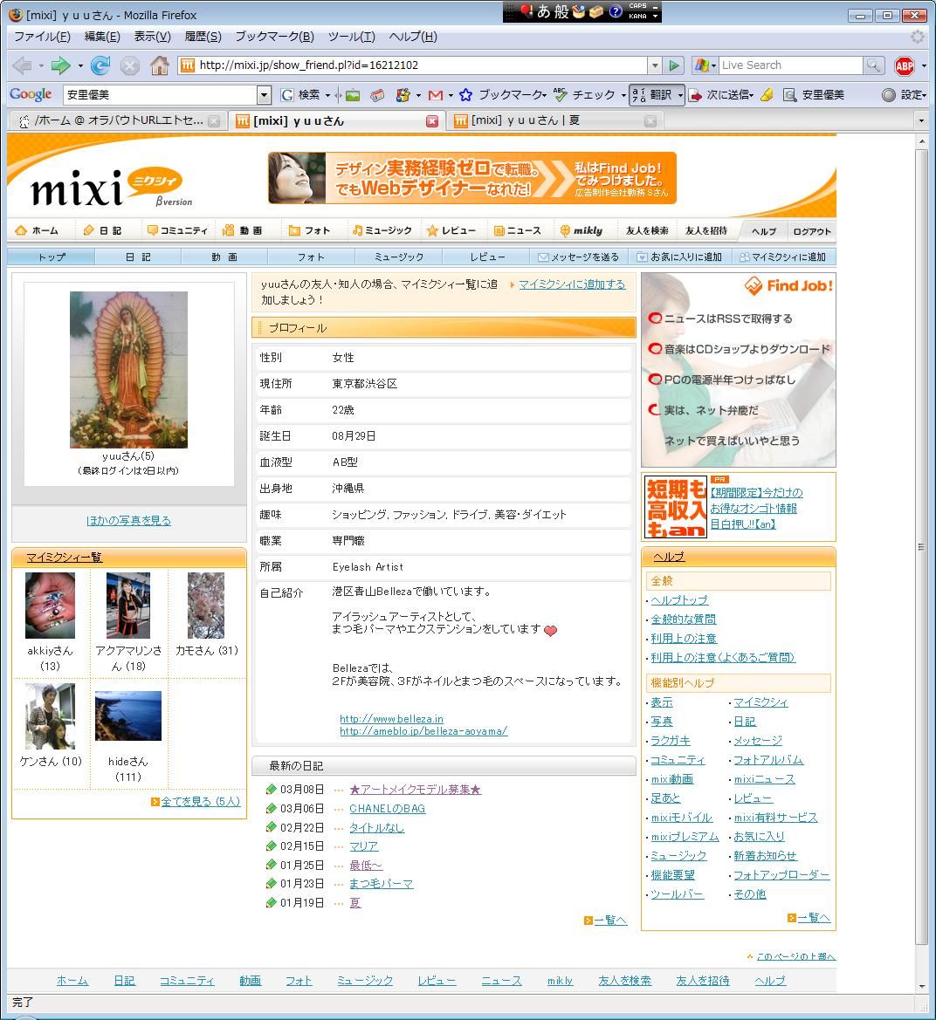Close the active yuuさん tab
The image size is (936, 1020).
431,121
